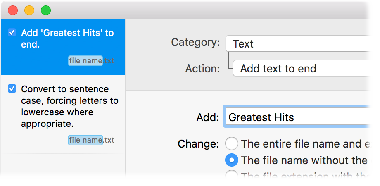Choose 'The file name without the' radio button
The height and width of the screenshot is (186, 380).
(x=231, y=160)
